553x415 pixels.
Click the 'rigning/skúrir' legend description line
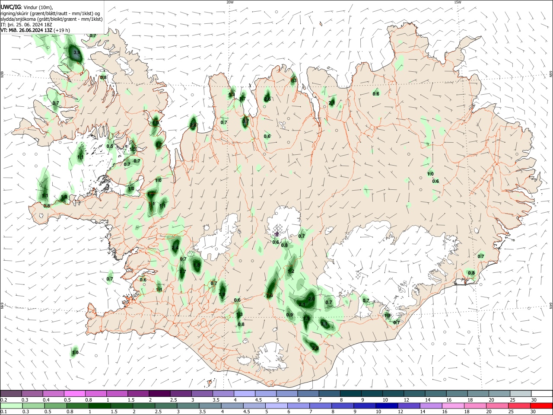pyautogui.click(x=50, y=13)
